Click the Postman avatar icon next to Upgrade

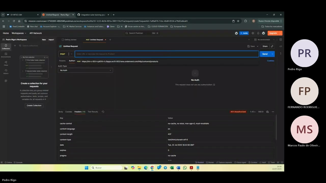point(263,33)
